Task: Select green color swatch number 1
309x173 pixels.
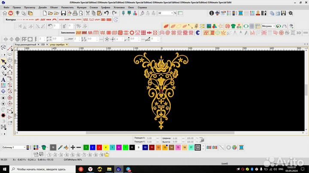Action: (86, 147)
